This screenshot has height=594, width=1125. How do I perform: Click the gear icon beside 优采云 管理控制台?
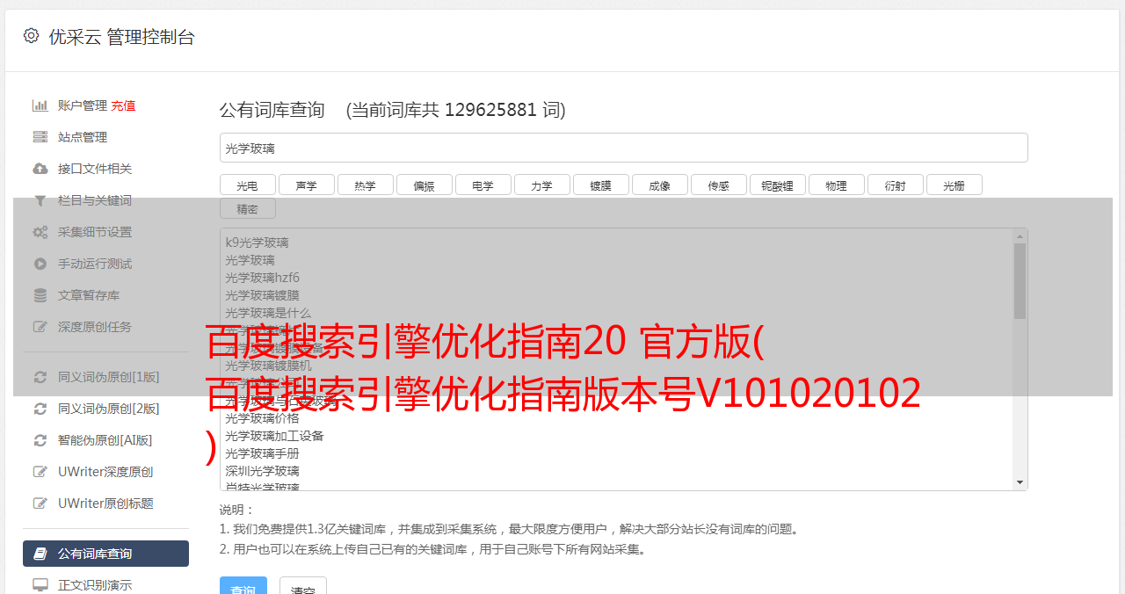(x=31, y=36)
